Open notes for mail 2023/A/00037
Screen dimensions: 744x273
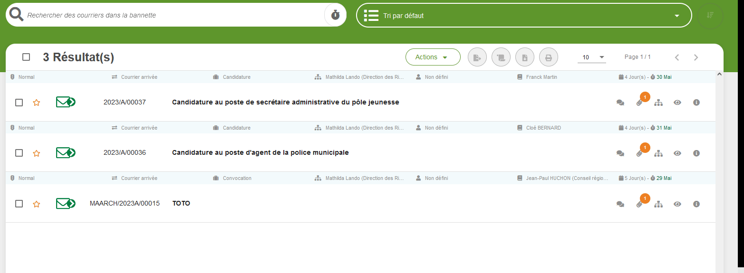[620, 103]
